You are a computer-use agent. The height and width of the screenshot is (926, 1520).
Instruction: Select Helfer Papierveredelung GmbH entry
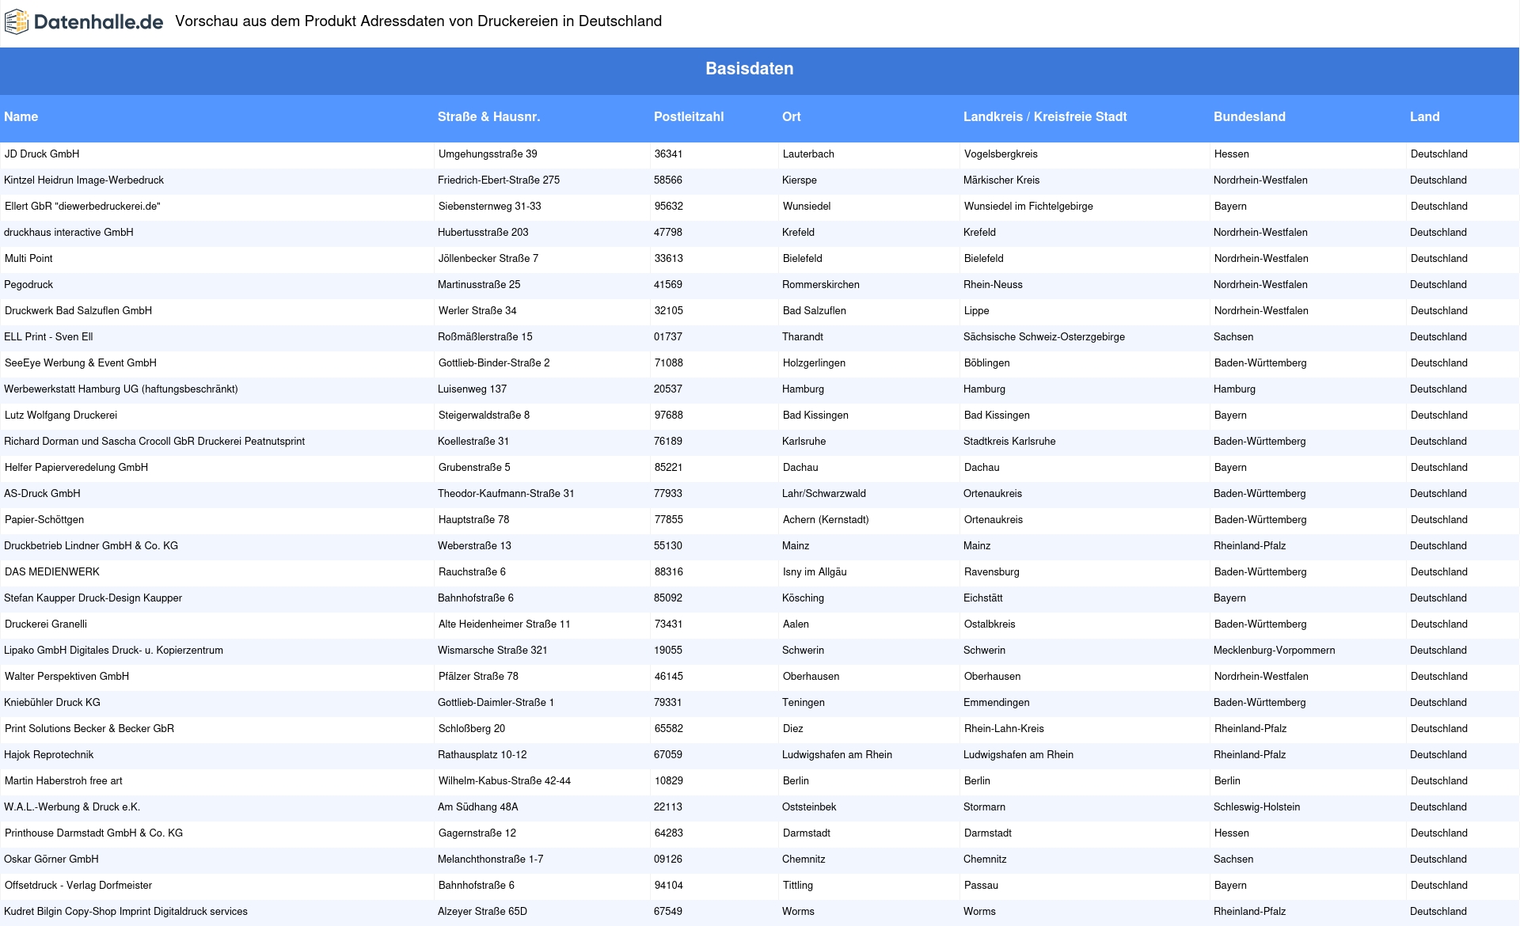76,468
